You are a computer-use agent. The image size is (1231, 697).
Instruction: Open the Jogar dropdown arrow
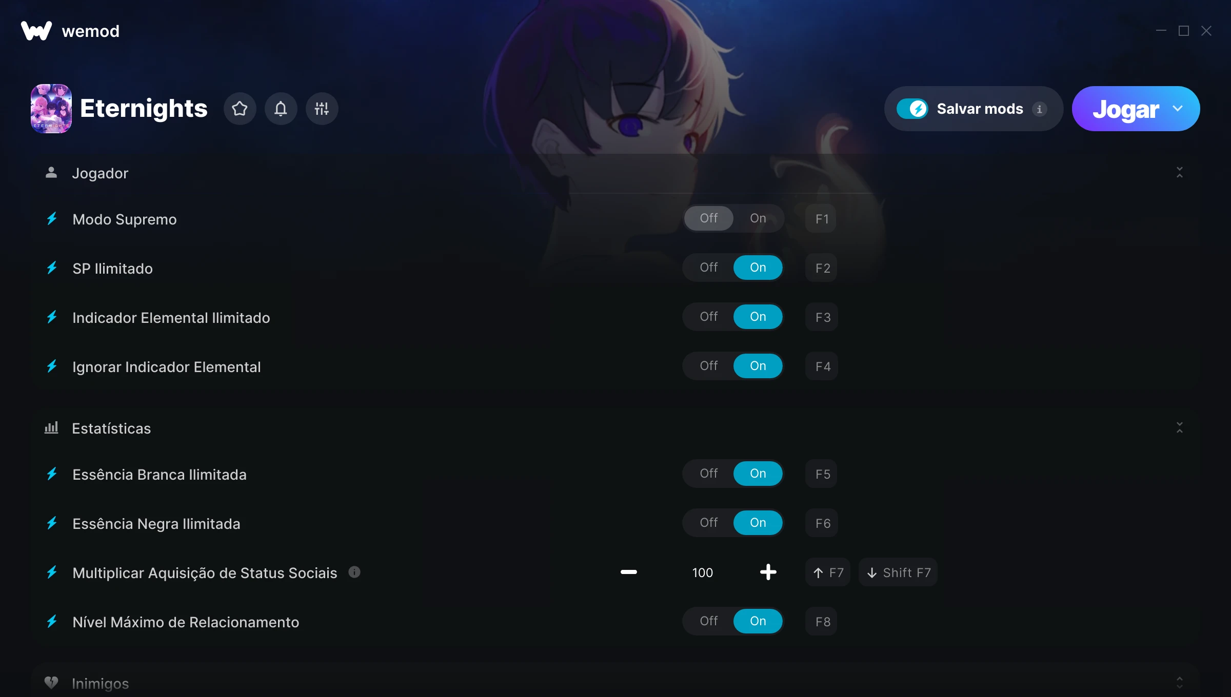tap(1178, 109)
